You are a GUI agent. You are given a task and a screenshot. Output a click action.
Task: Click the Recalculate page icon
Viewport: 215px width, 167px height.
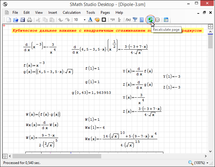pyautogui.click(x=150, y=20)
